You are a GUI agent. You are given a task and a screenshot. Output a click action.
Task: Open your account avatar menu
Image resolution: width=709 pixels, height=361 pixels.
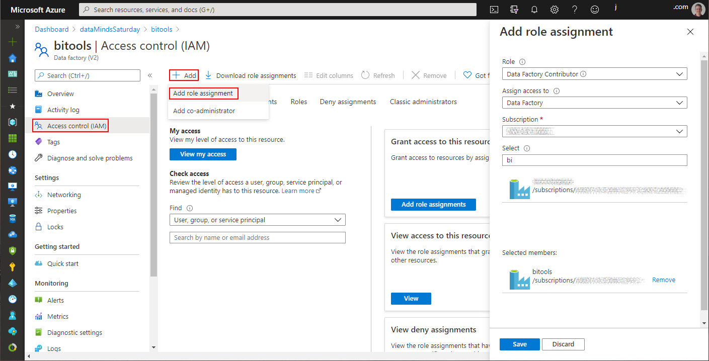698,9
